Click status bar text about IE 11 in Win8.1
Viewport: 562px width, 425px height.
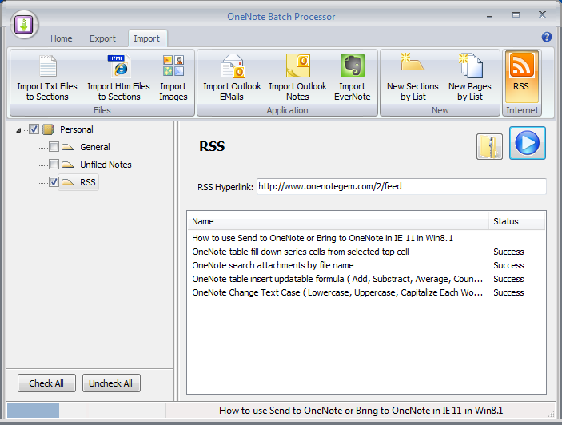361,411
